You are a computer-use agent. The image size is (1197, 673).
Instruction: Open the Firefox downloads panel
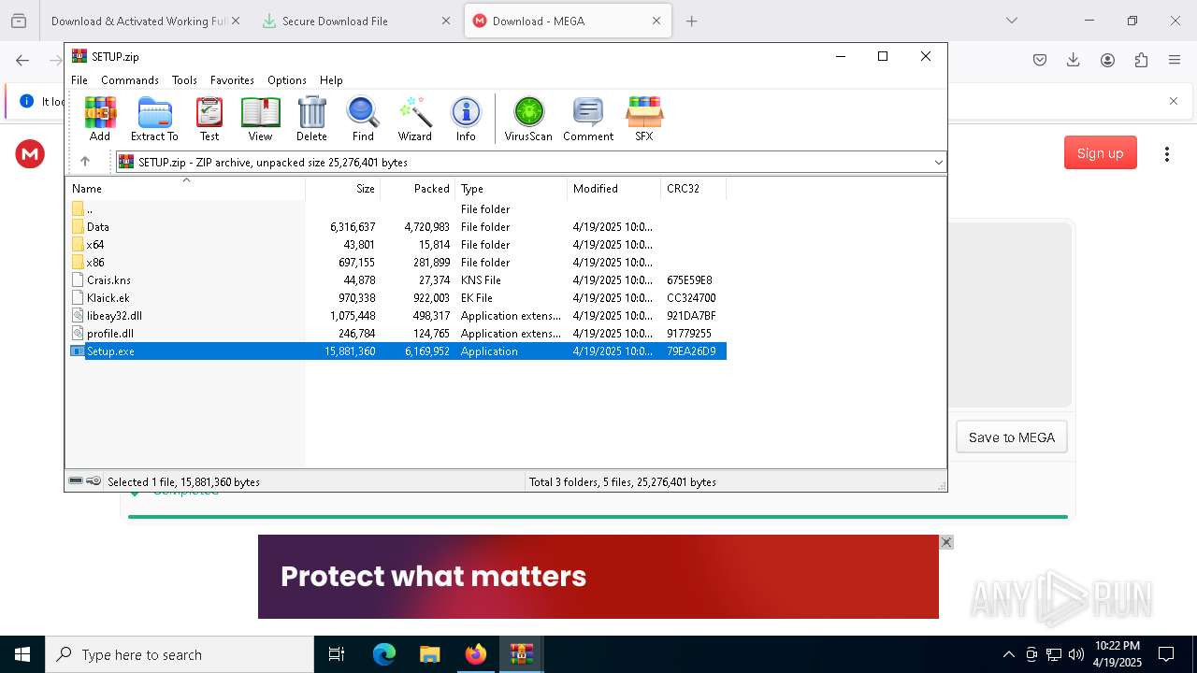coord(1074,60)
